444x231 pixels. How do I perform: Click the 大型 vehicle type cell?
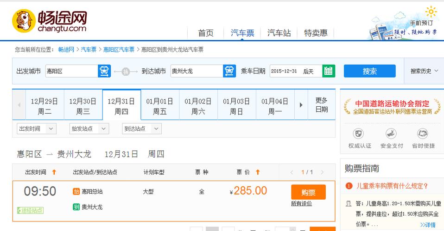coord(148,192)
